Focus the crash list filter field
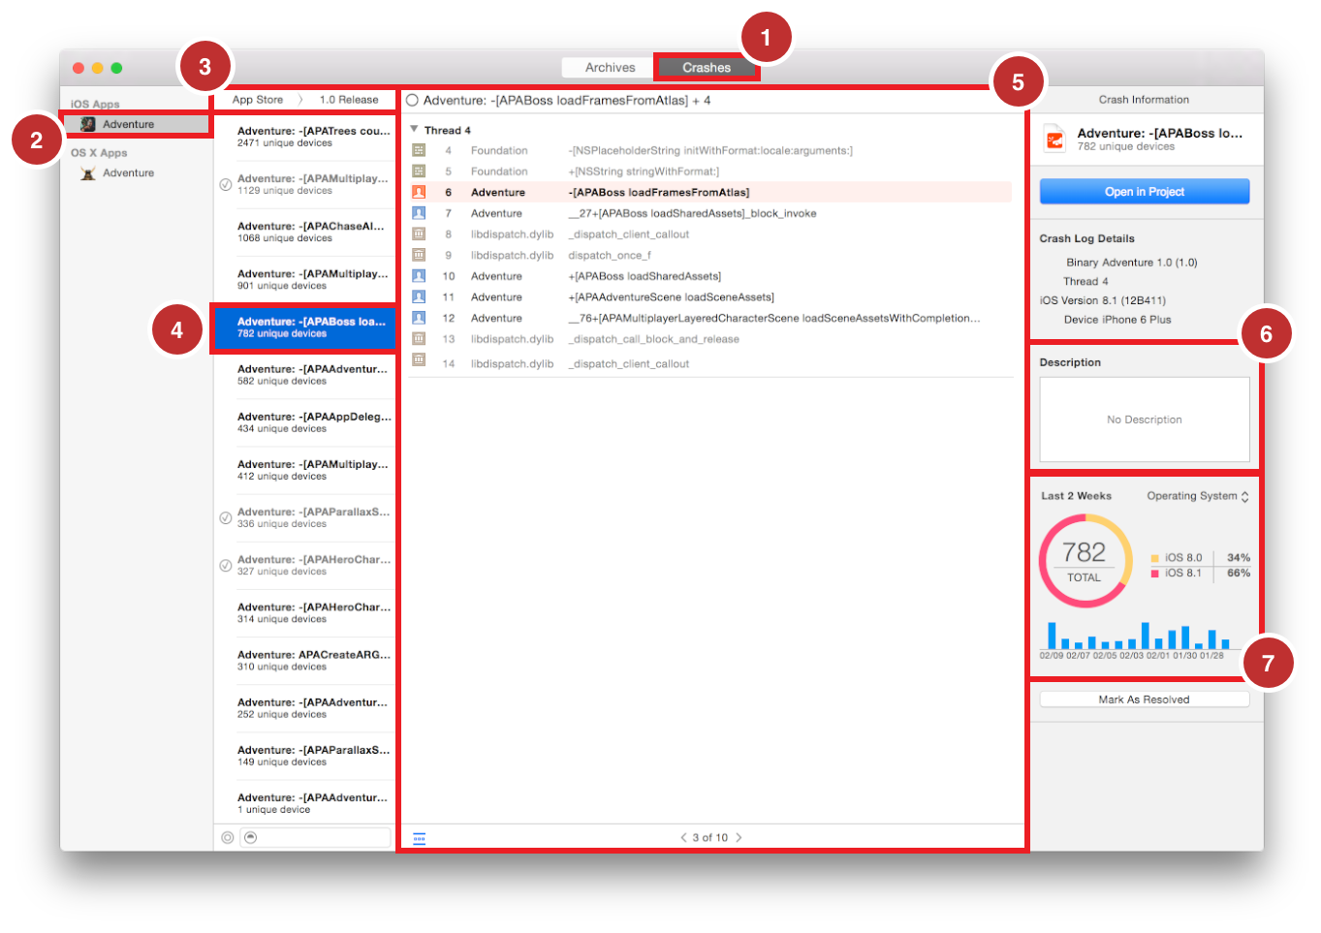 click(316, 837)
